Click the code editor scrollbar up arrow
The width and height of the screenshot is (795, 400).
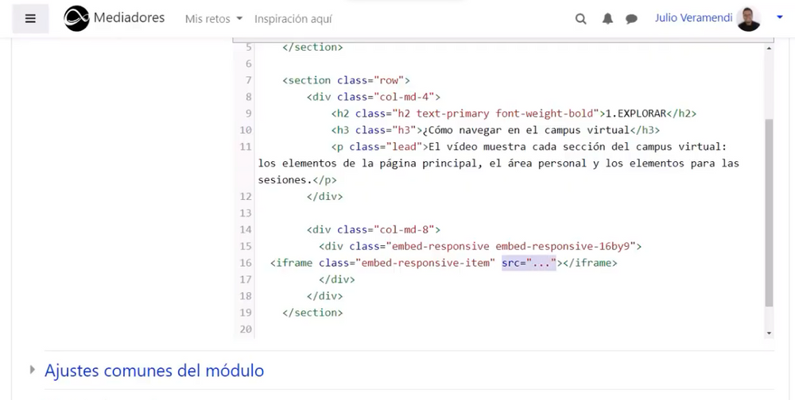coord(769,48)
